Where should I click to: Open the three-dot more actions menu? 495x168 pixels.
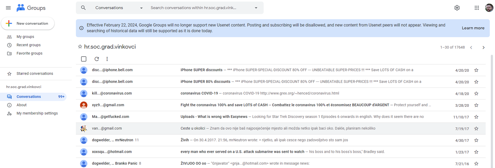107,59
